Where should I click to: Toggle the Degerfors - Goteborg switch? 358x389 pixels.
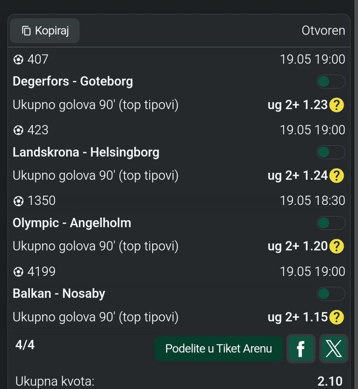pyautogui.click(x=331, y=81)
